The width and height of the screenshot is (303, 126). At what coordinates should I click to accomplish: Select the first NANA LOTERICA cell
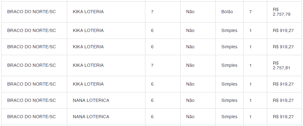(91, 100)
